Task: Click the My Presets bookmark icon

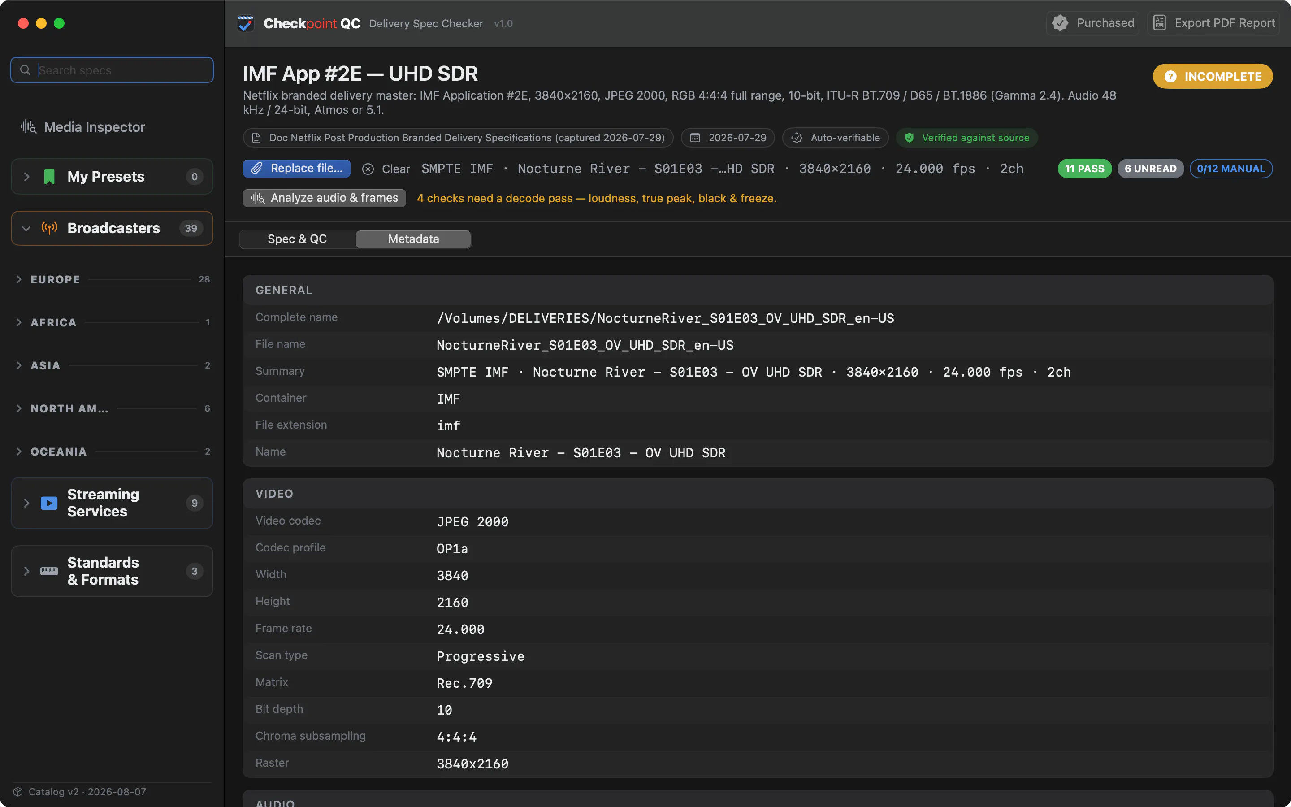Action: pyautogui.click(x=49, y=177)
